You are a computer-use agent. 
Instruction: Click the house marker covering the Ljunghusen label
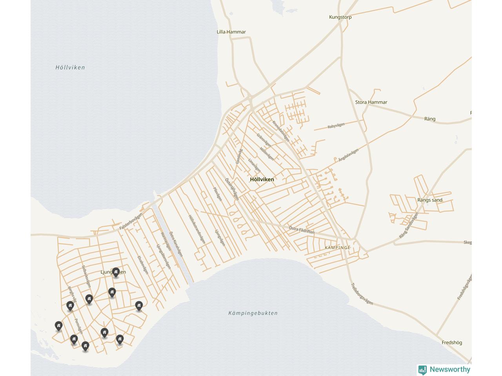(116, 272)
